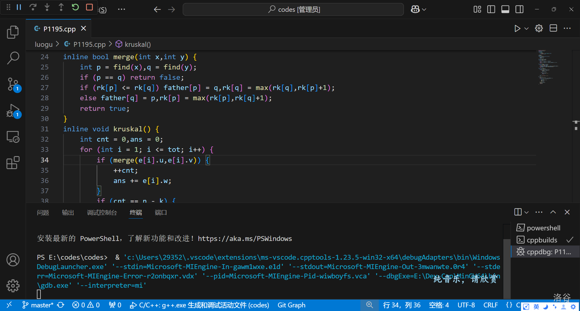The height and width of the screenshot is (311, 580).
Task: Change file encoding UTF-8
Action: [466, 305]
